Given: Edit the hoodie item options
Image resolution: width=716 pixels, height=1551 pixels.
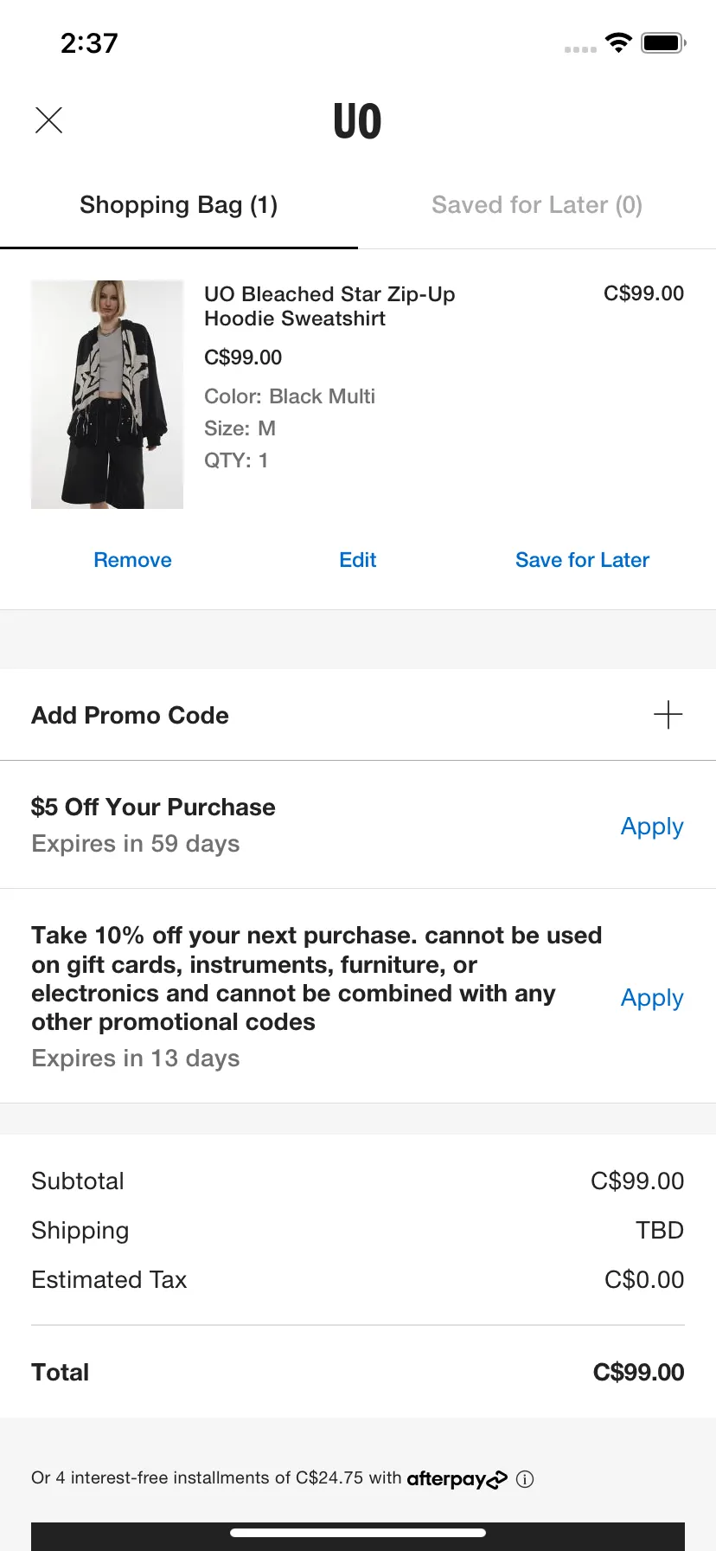Looking at the screenshot, I should pos(358,560).
